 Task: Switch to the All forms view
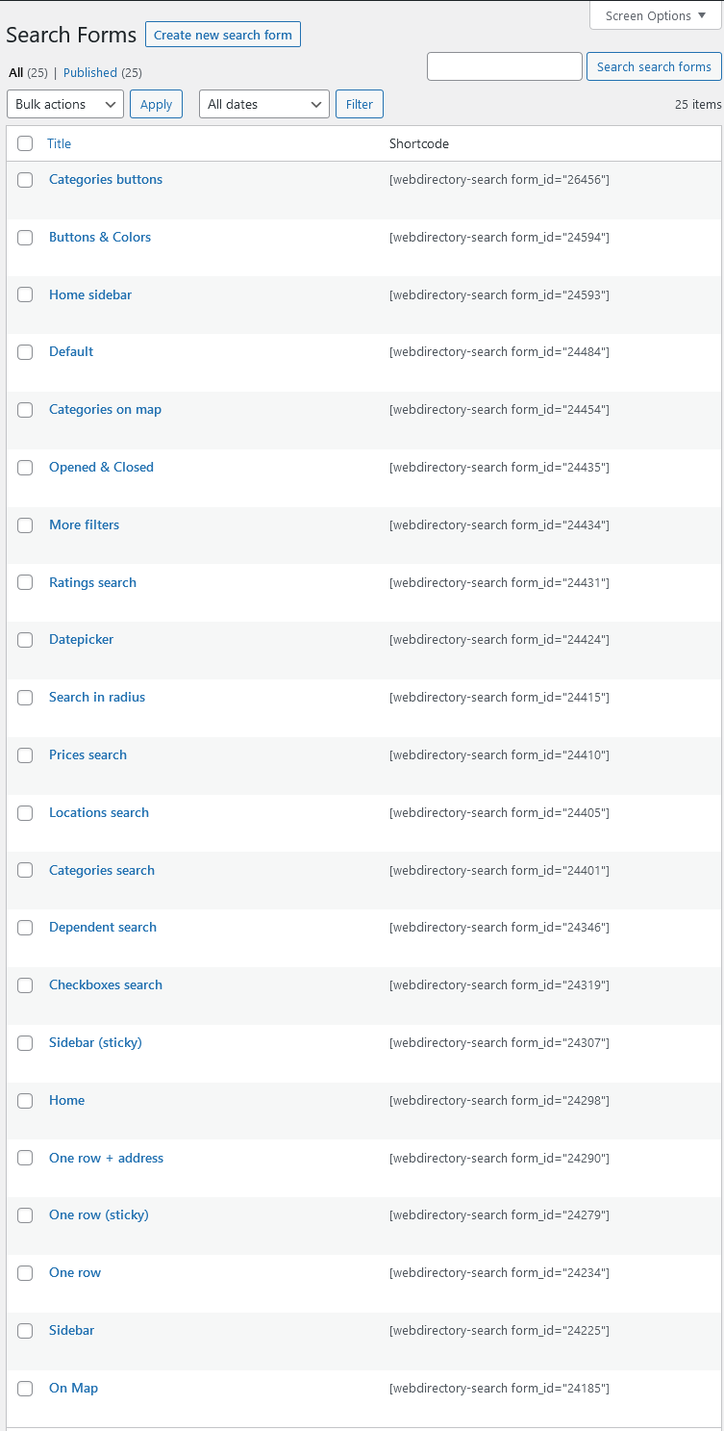(15, 72)
